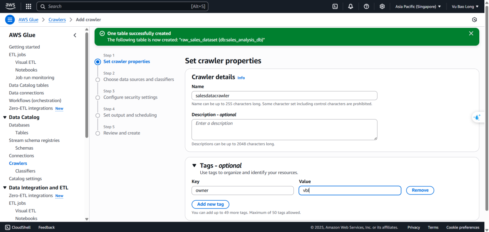The width and height of the screenshot is (489, 232).
Task: Toggle the hamburger navigation menu
Action: (10, 20)
